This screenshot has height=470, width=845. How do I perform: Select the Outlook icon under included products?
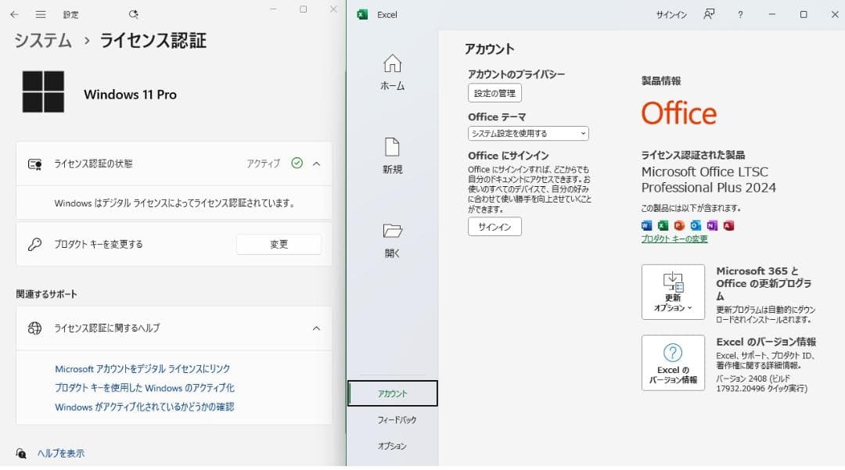click(x=696, y=225)
